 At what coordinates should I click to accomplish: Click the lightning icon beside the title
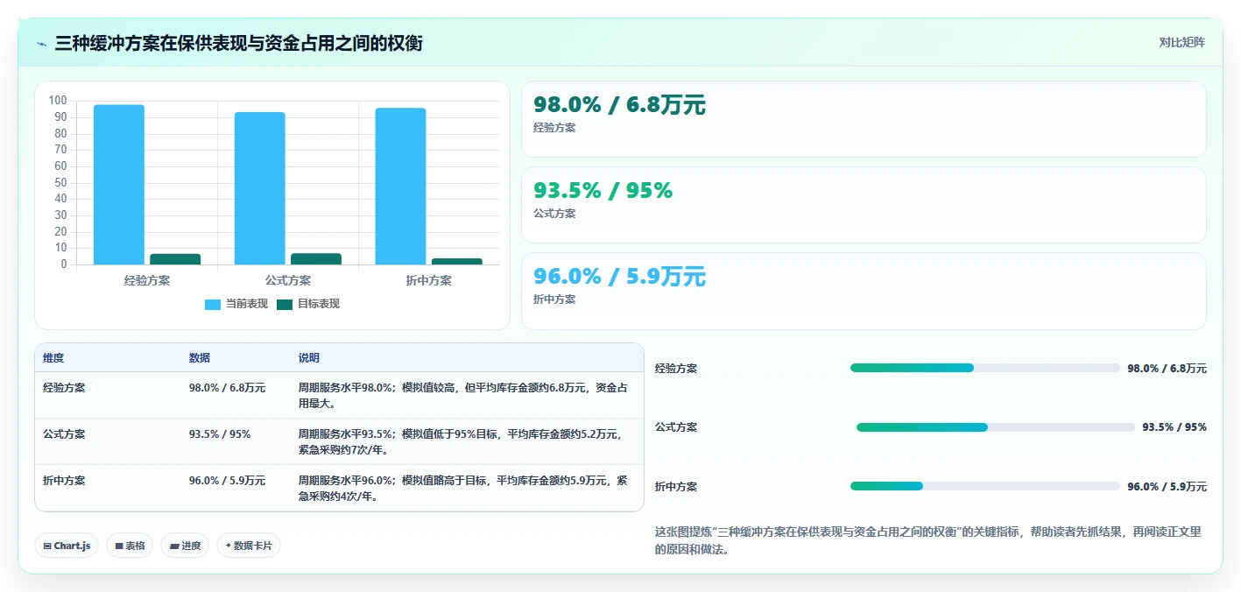click(x=42, y=44)
